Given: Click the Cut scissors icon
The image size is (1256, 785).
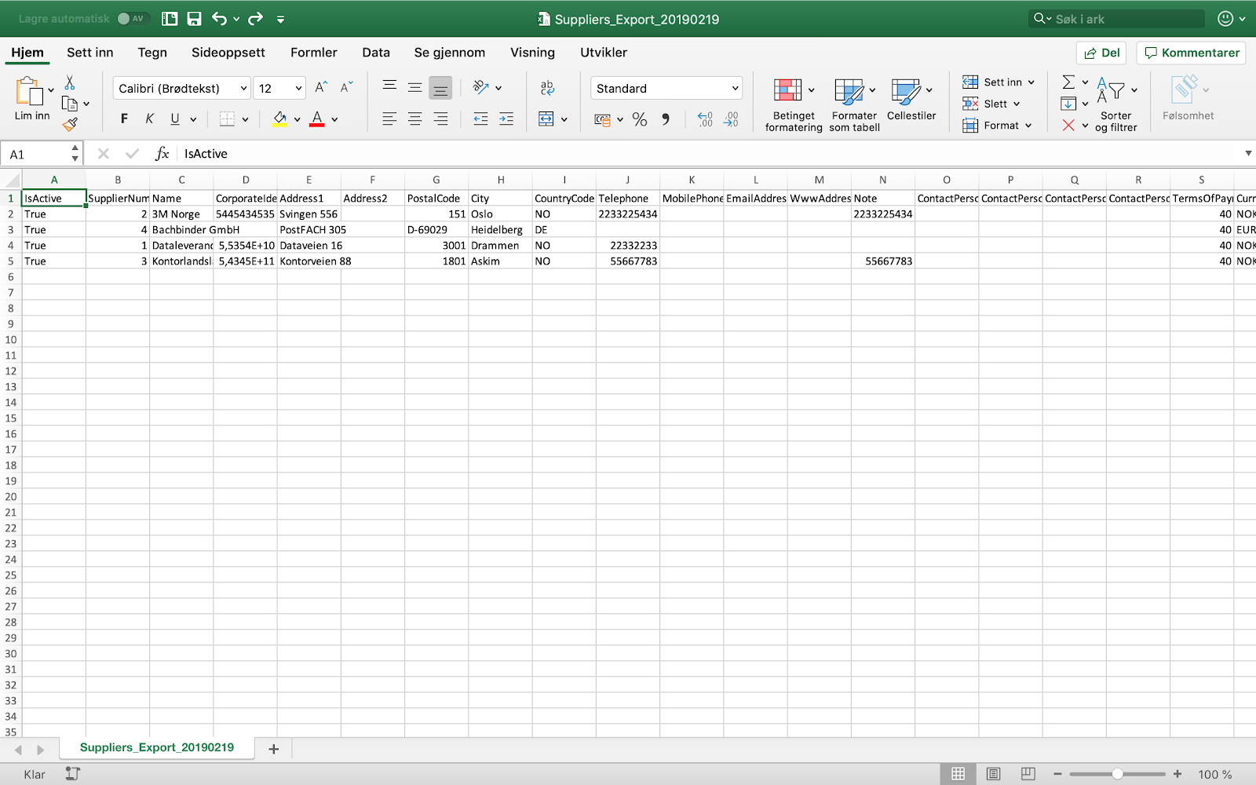Looking at the screenshot, I should pos(70,82).
